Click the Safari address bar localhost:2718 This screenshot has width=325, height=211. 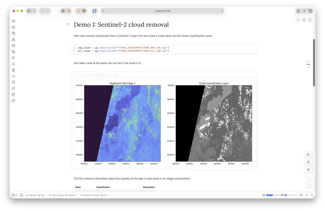tap(162, 11)
